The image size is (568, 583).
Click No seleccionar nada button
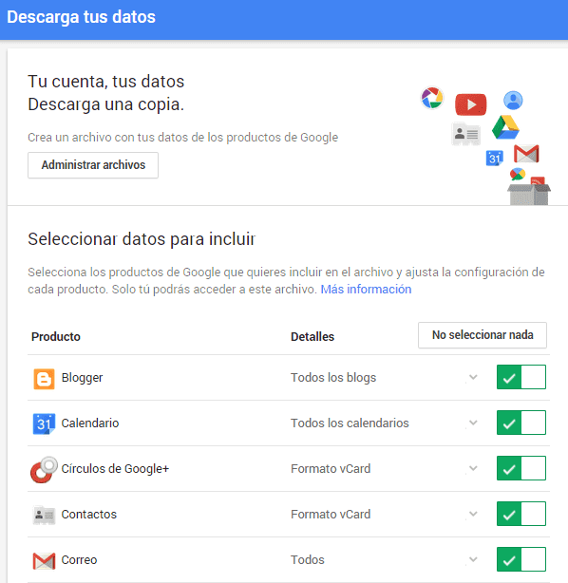point(483,335)
